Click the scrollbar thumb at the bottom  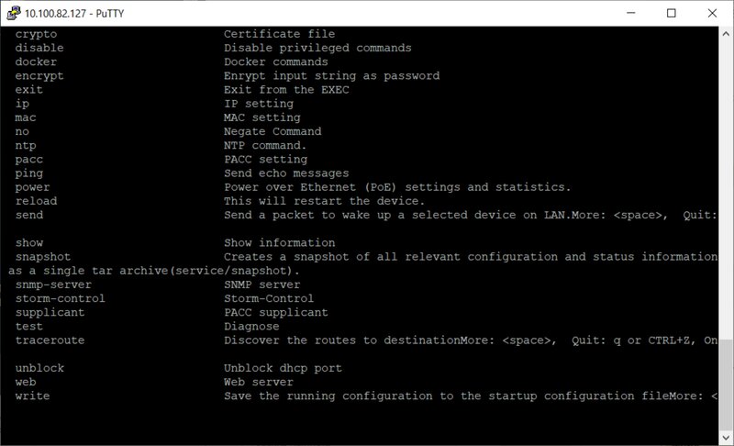click(726, 385)
